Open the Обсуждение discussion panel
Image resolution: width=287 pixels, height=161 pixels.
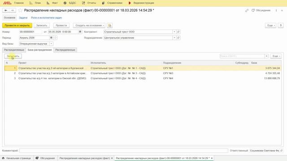pyautogui.click(x=261, y=10)
